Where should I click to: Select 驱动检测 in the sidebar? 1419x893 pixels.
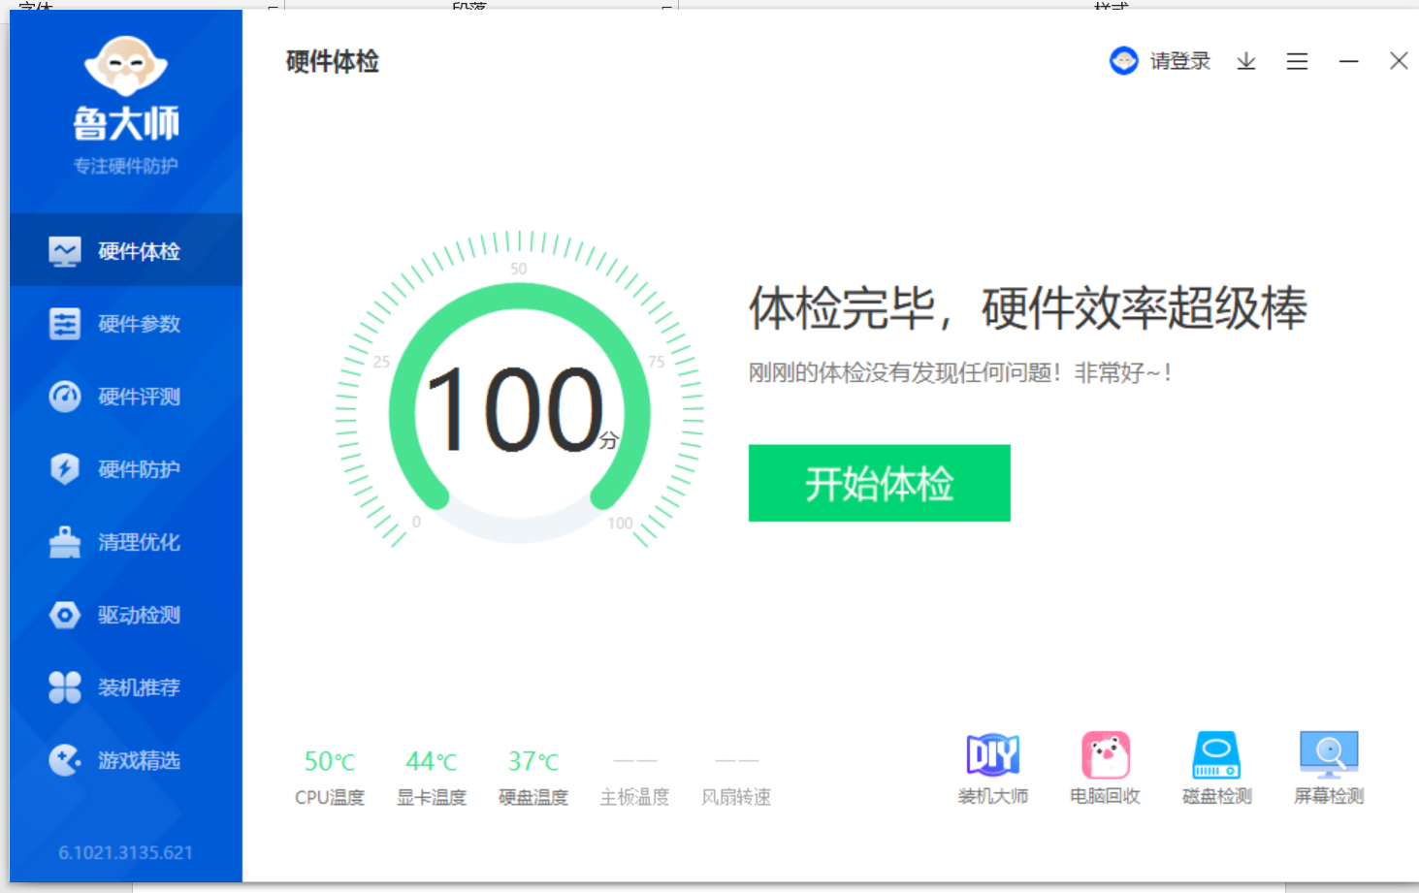coord(126,615)
